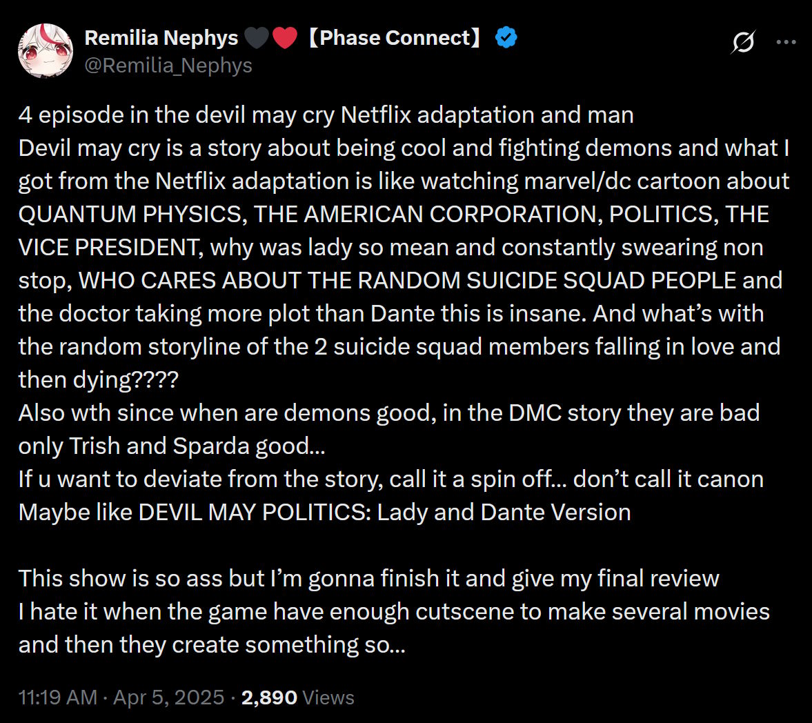812x723 pixels.
Task: Open the Grok explain-post icon
Action: click(743, 42)
